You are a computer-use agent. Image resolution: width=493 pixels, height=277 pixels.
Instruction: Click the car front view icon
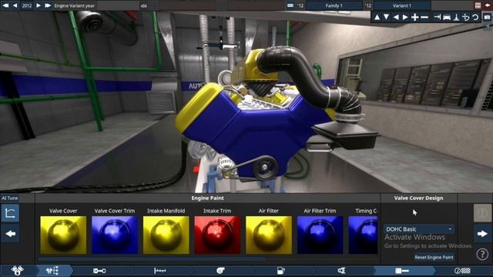[x=447, y=17]
